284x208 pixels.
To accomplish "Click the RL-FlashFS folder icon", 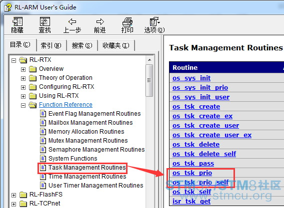I will coord(23,195).
